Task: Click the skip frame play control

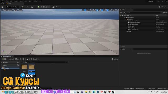Action: 41,7
